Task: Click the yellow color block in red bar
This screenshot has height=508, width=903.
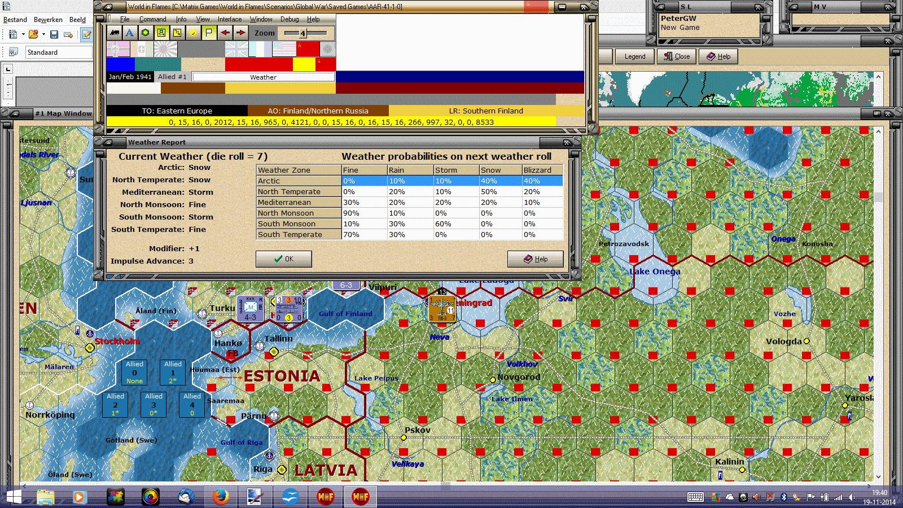Action: 304,64
